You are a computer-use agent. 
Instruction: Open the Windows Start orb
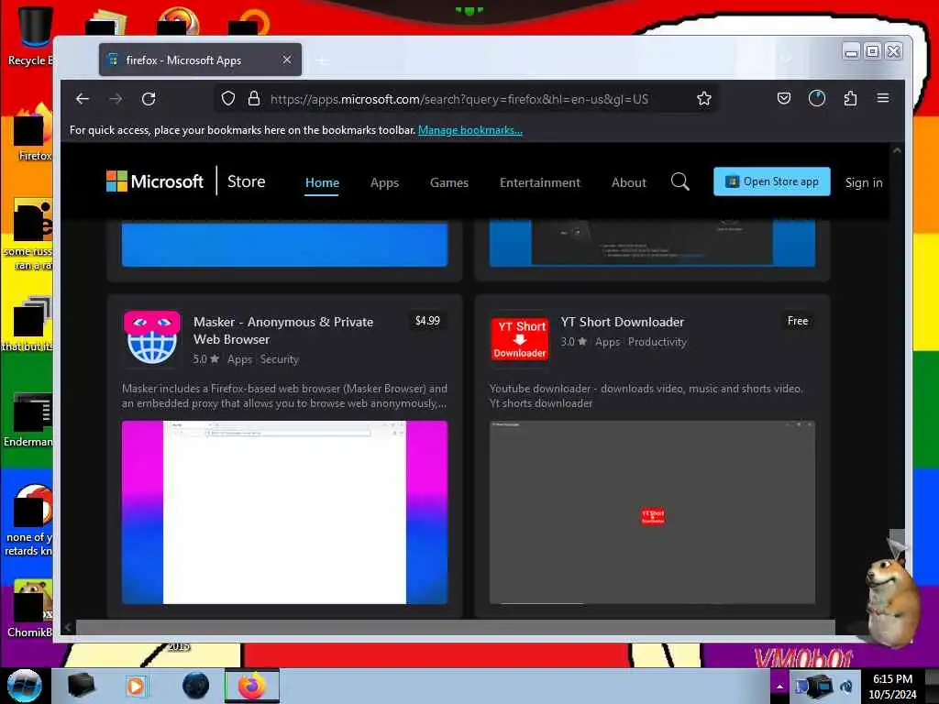(25, 686)
